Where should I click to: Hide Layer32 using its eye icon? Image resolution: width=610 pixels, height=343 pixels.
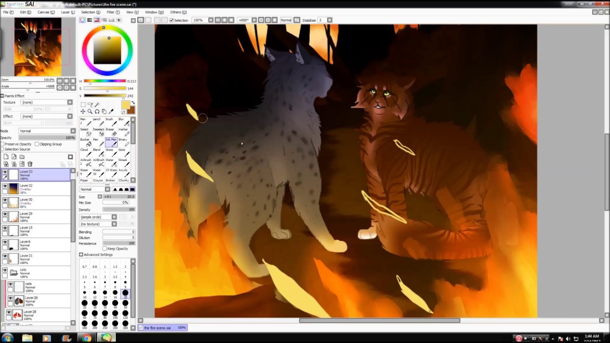pyautogui.click(x=5, y=186)
